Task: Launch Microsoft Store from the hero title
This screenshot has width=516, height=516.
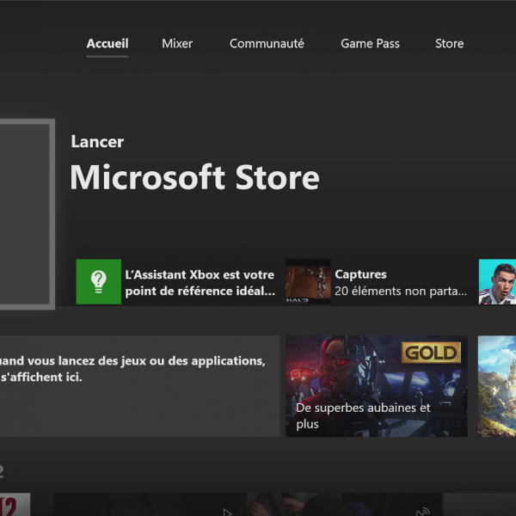Action: pyautogui.click(x=194, y=177)
